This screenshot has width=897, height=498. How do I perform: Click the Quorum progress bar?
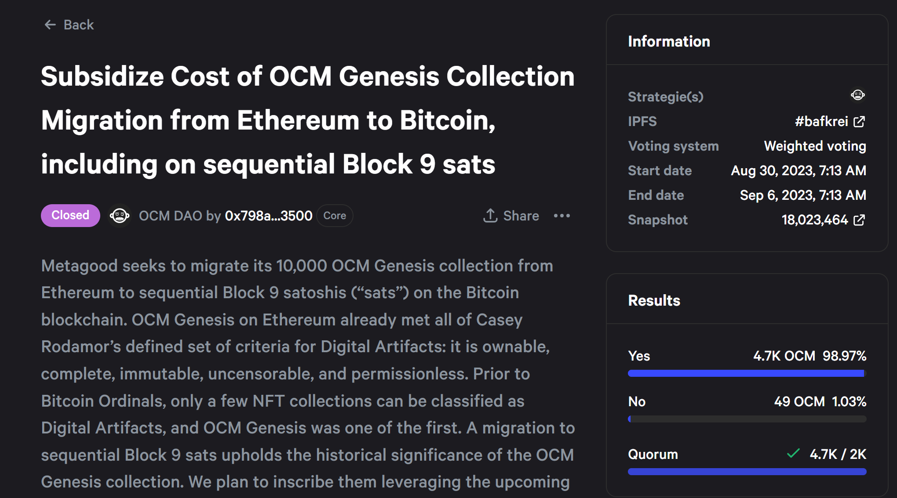pos(747,472)
